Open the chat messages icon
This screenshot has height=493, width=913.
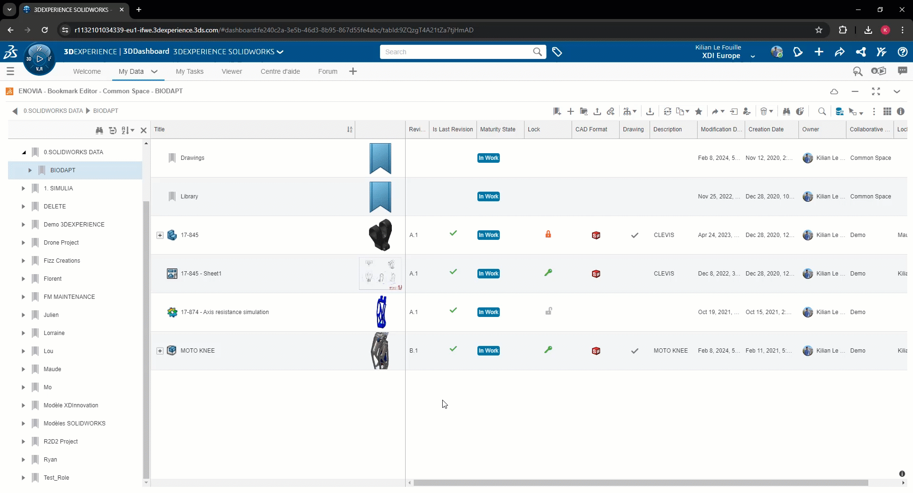(x=903, y=71)
